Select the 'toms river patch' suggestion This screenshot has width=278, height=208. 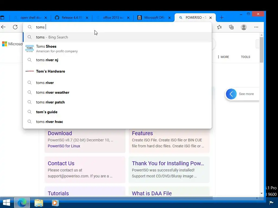pyautogui.click(x=117, y=102)
